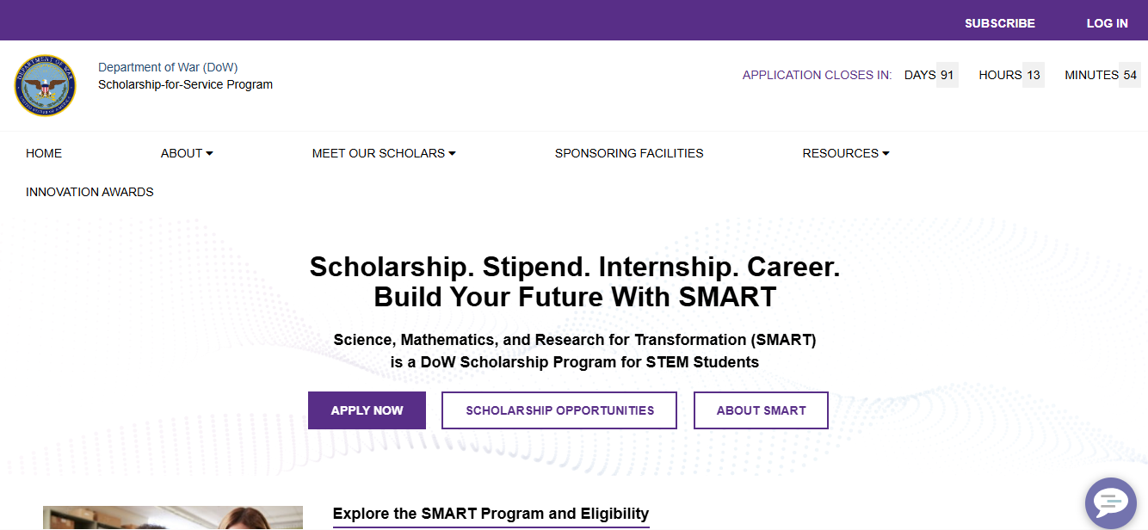
Task: Click the SUBSCRIBE link in top bar
Action: (1000, 23)
